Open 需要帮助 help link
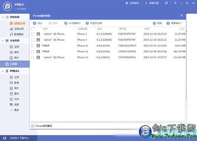The width and height of the screenshot is (197, 141). 174,23
